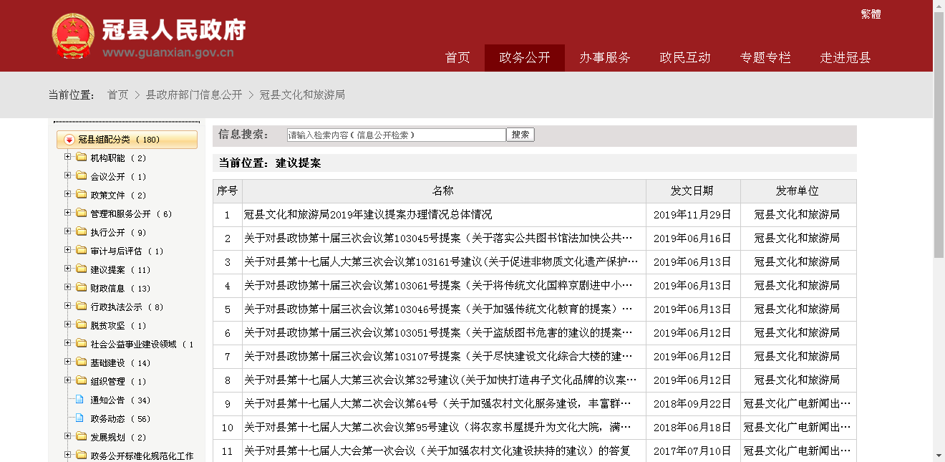This screenshot has width=945, height=462.
Task: Expand the 财政信息 tree node
Action: [67, 287]
